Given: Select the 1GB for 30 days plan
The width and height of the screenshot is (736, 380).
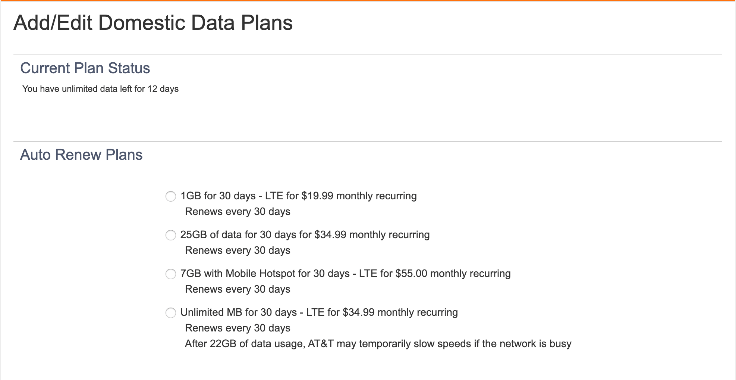Looking at the screenshot, I should (x=170, y=196).
